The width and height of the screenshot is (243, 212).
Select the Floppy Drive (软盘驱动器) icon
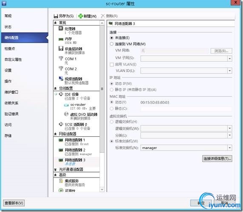pos(61,49)
